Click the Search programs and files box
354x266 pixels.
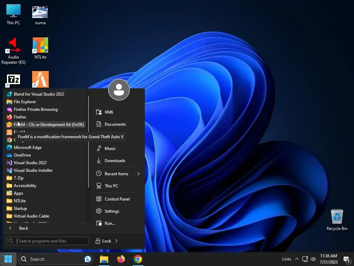click(48, 241)
